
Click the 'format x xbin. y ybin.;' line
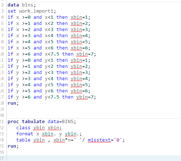pos(49,134)
